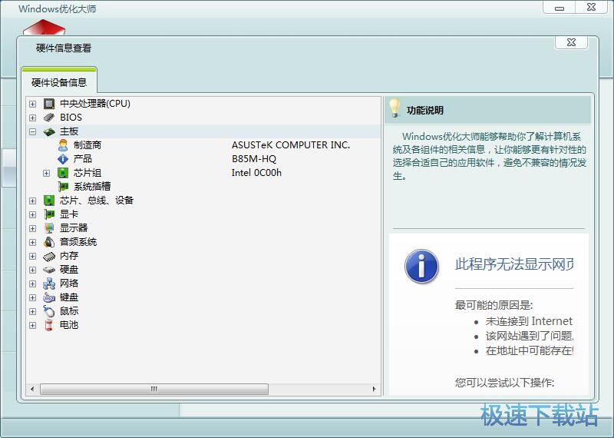
Task: Select the 显卡 label
Action: [69, 214]
